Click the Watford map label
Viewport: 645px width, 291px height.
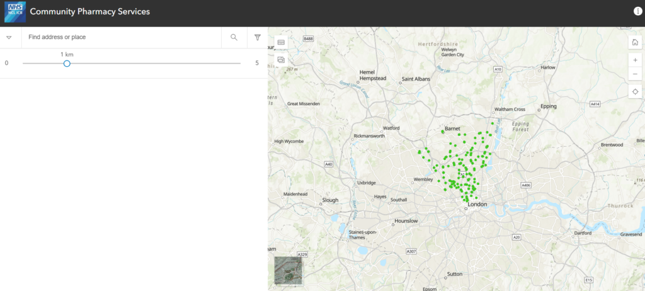(391, 128)
